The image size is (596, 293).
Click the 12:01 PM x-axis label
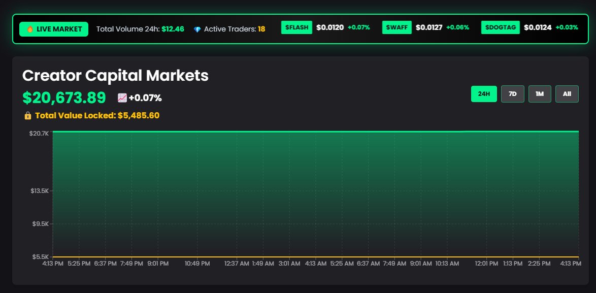point(486,264)
